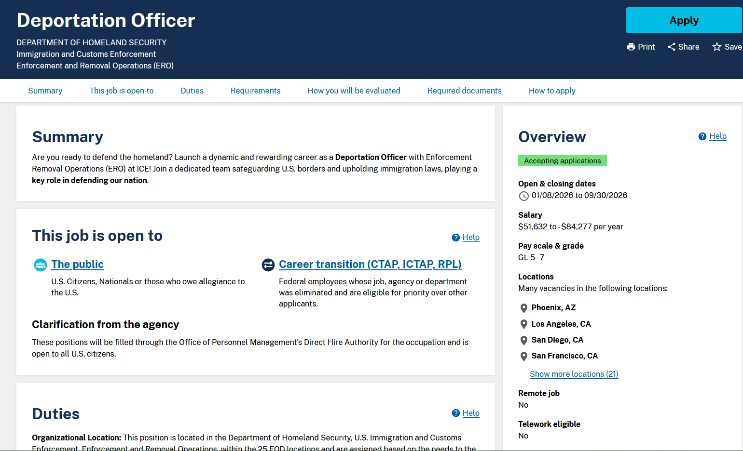Click the map pin beside Los Angeles, CA
Image resolution: width=743 pixels, height=451 pixels.
(x=524, y=324)
